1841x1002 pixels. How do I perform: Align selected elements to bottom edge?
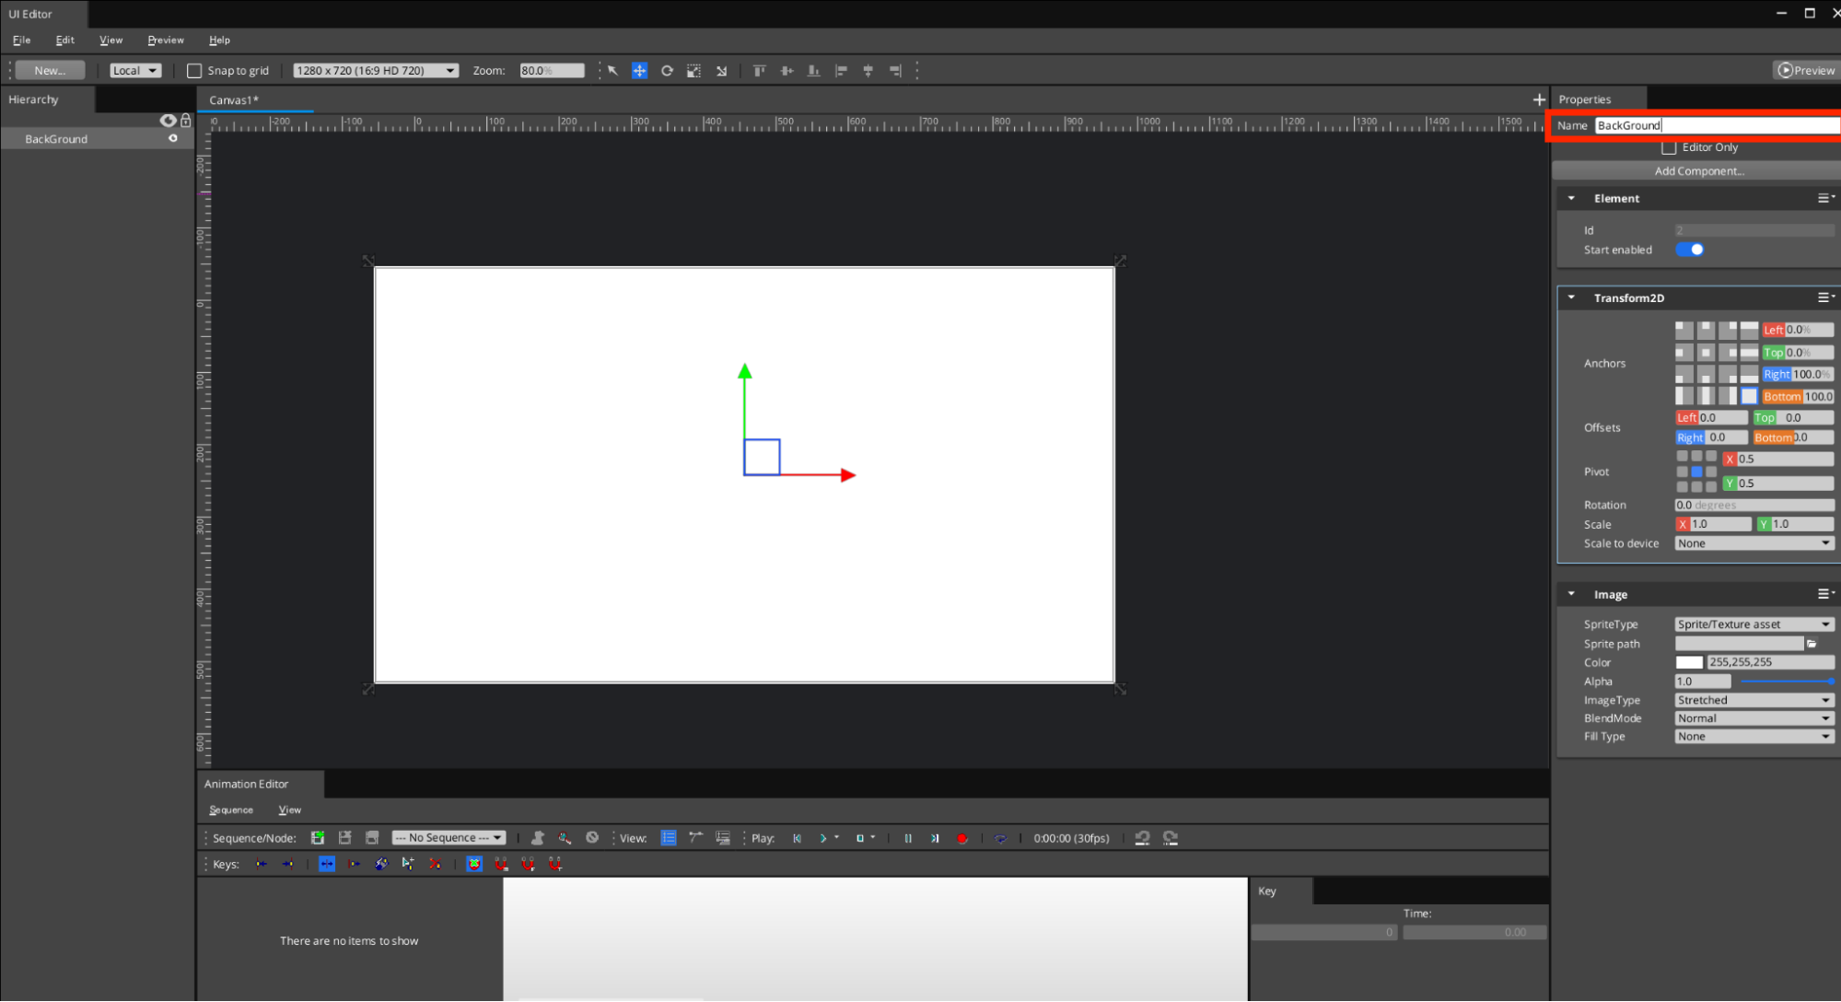pyautogui.click(x=813, y=70)
